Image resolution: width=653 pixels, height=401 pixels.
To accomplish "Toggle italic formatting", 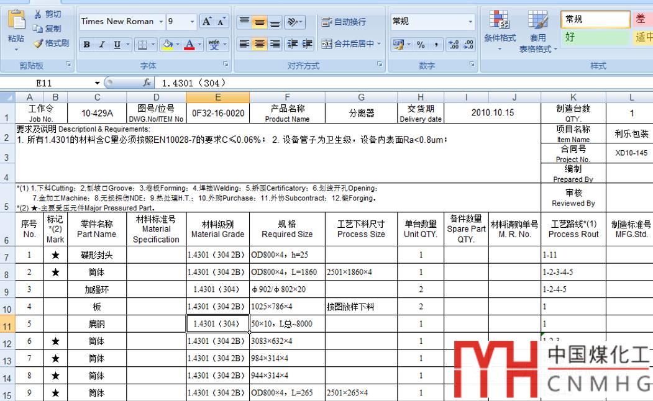I will click(x=102, y=44).
